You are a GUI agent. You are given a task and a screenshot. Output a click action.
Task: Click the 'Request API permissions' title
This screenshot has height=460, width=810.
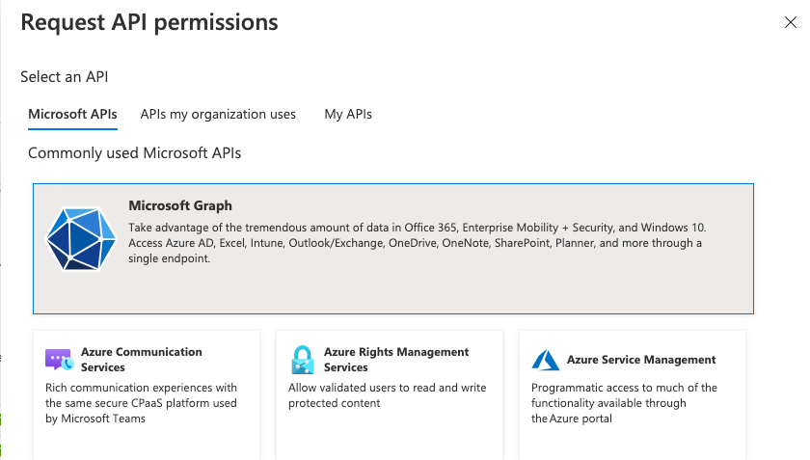149,23
